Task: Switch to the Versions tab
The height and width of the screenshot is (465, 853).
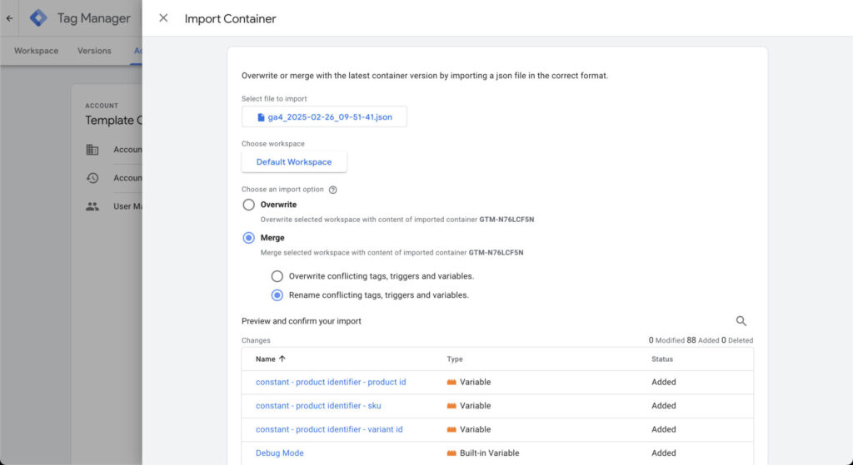Action: coord(94,51)
